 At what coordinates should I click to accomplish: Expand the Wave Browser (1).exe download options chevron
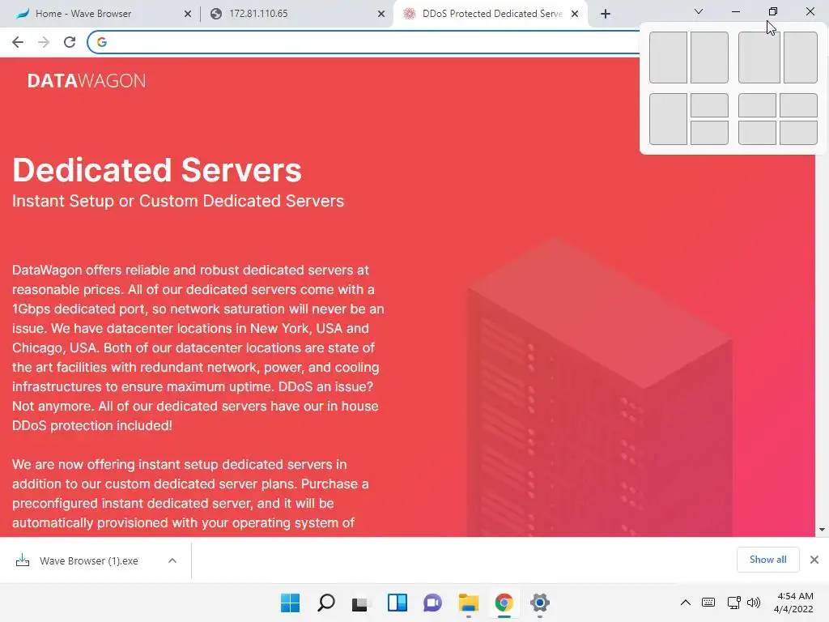coord(172,560)
